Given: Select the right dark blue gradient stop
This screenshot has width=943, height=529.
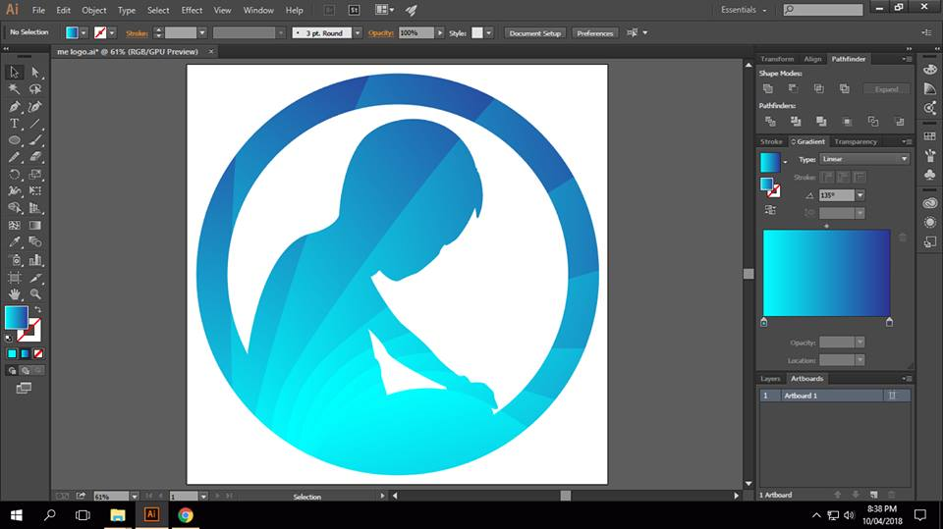Looking at the screenshot, I should point(889,322).
